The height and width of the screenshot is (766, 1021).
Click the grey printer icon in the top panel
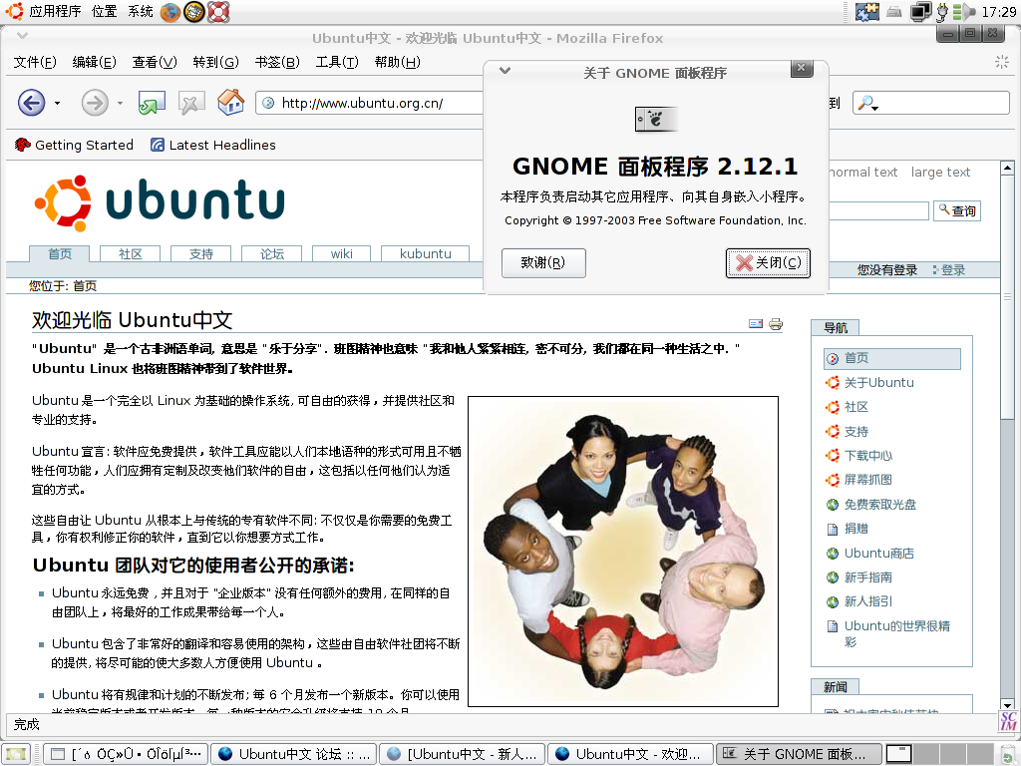894,11
